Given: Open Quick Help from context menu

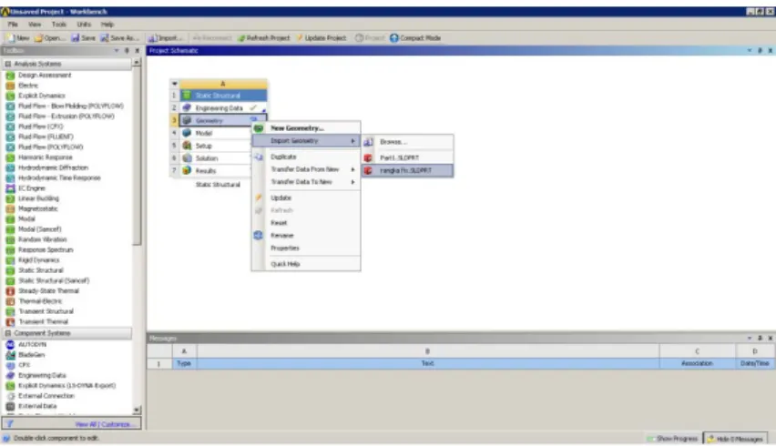Looking at the screenshot, I should 306,264.
